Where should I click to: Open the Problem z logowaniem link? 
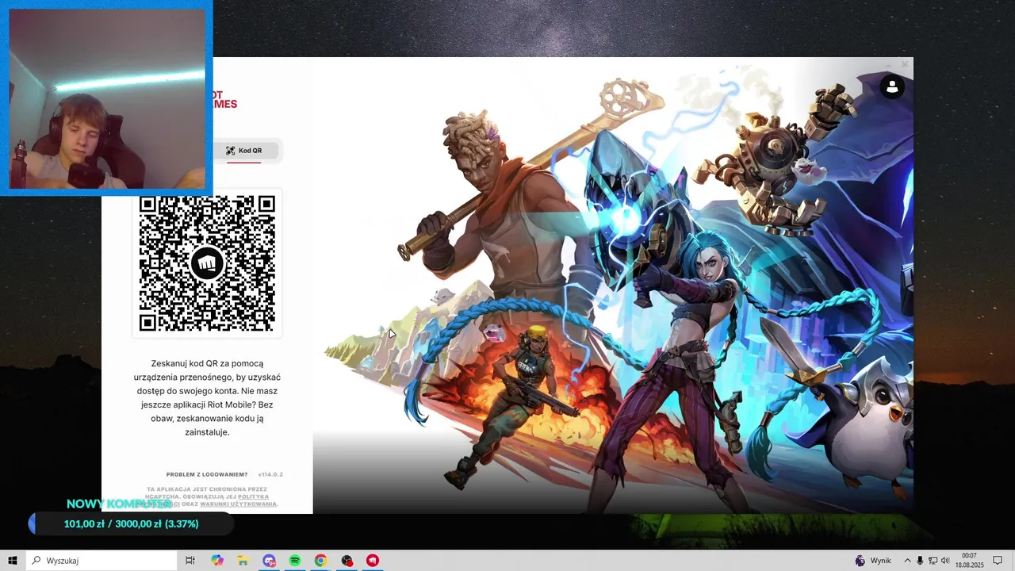click(207, 474)
